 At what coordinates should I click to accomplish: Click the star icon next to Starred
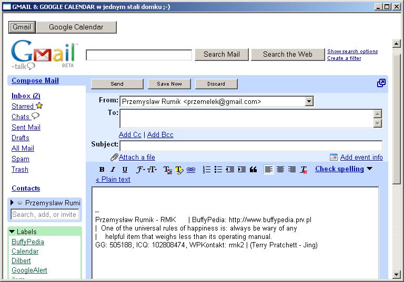pos(39,106)
